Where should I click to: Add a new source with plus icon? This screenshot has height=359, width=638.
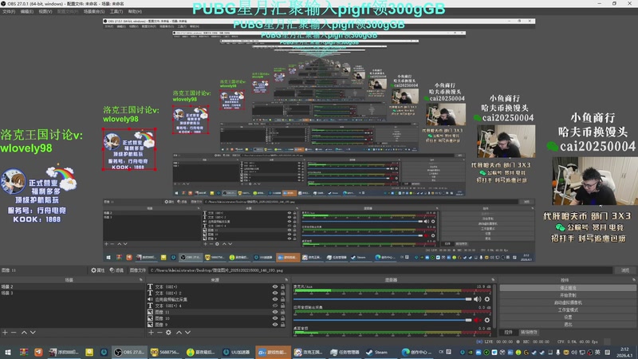(151, 333)
